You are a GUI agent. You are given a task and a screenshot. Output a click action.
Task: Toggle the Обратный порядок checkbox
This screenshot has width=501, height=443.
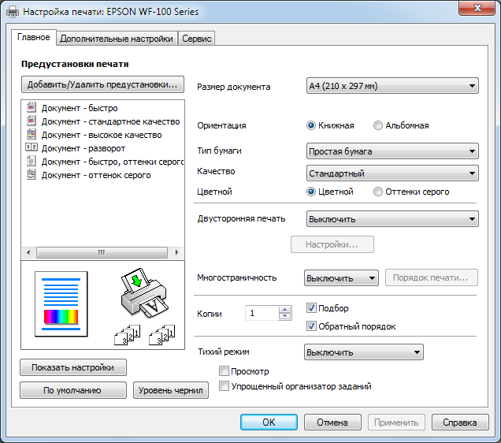pos(311,326)
